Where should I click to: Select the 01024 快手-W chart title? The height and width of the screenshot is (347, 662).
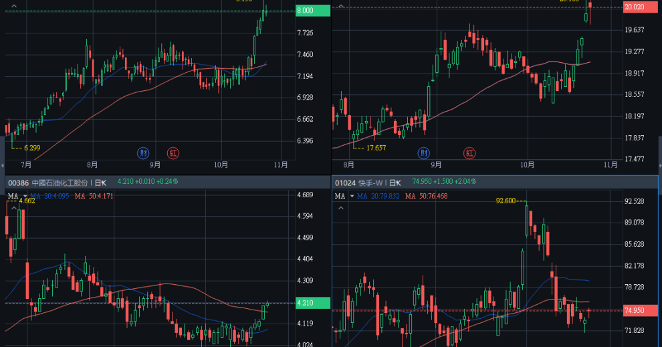(x=361, y=182)
